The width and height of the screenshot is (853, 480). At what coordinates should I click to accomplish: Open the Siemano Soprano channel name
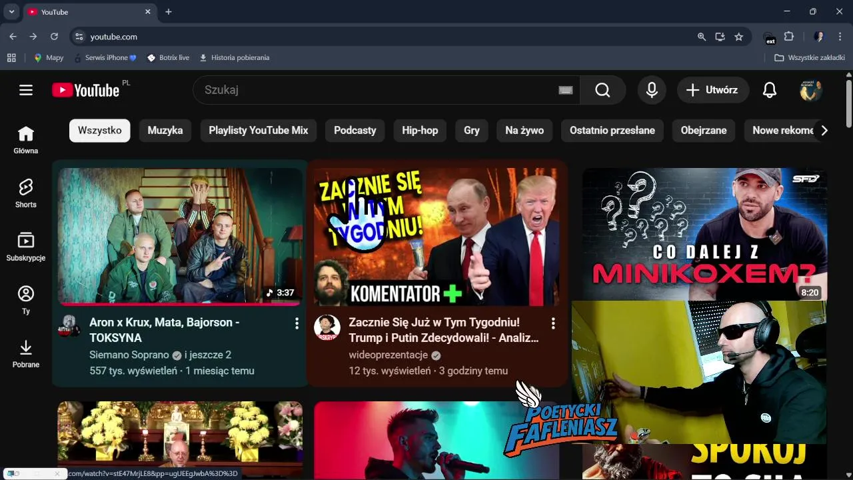point(129,355)
